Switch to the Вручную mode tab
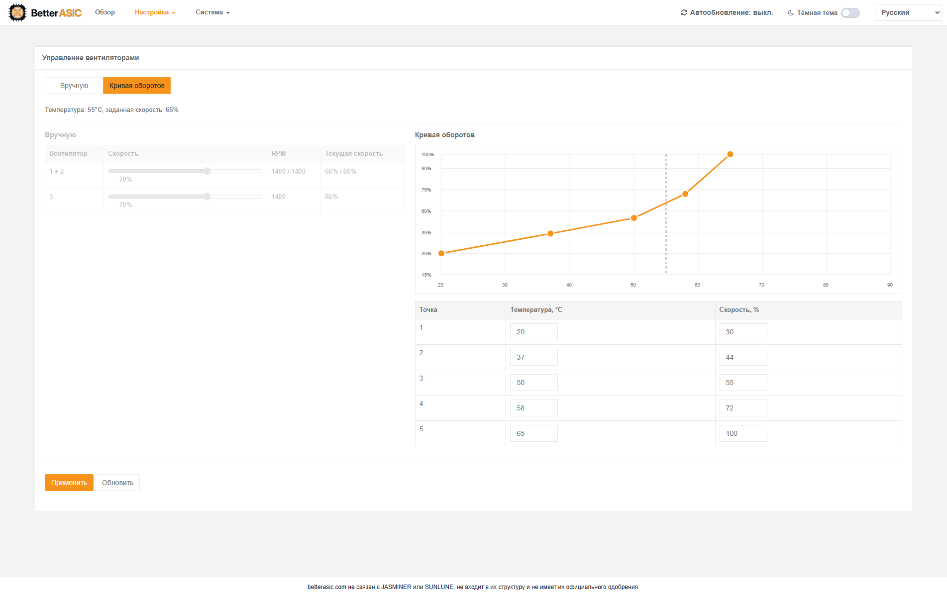The width and height of the screenshot is (947, 597). [x=74, y=86]
